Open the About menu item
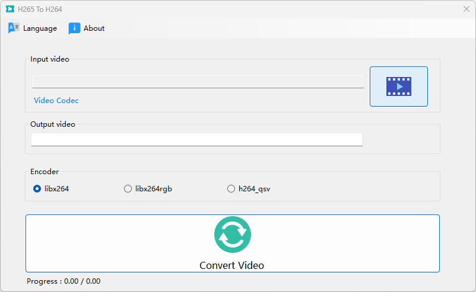The width and height of the screenshot is (476, 292). 87,28
